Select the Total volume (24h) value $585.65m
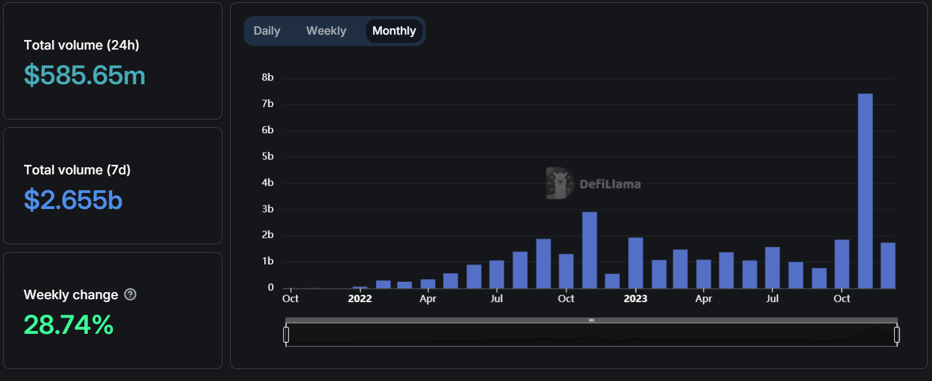The image size is (932, 381). pos(84,75)
